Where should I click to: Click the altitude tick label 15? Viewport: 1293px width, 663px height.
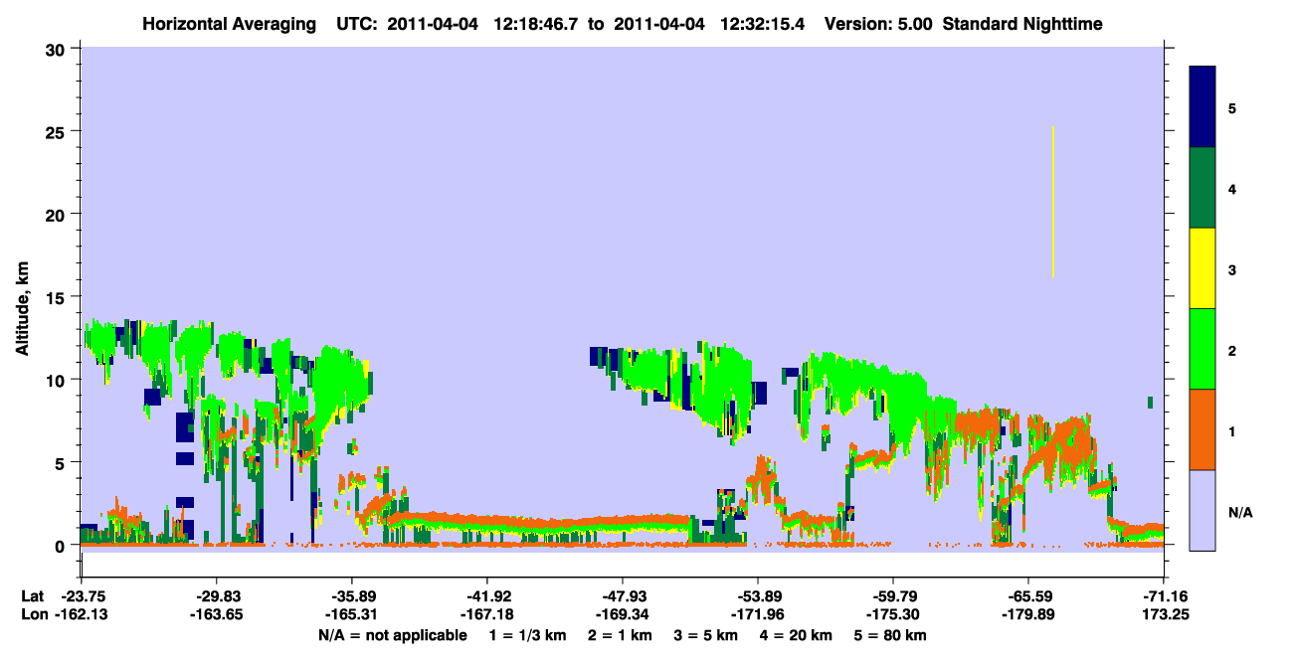(x=56, y=297)
